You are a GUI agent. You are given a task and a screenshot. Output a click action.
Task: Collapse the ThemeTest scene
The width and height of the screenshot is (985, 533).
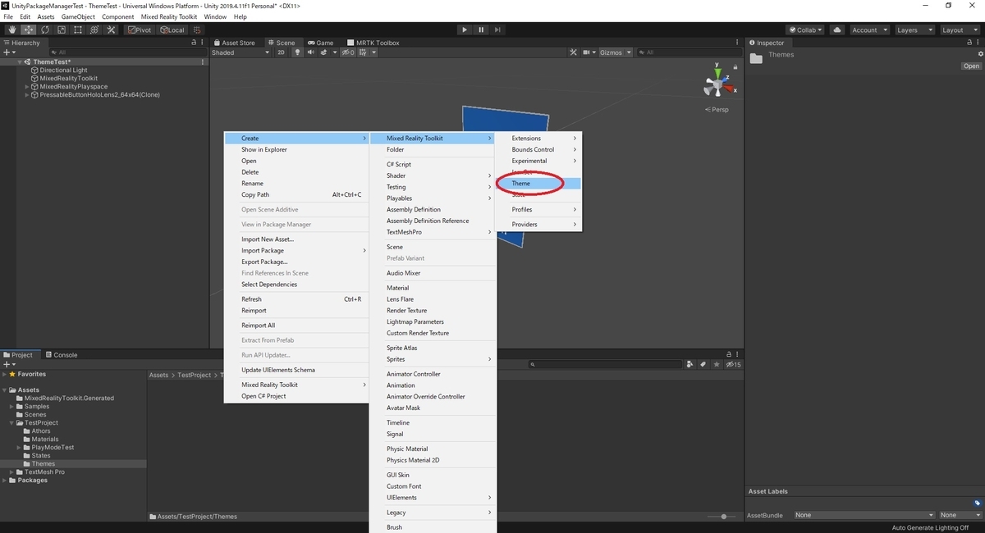(19, 62)
